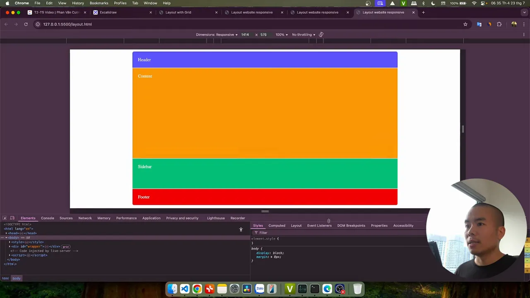Image resolution: width=530 pixels, height=298 pixels.
Task: Open the History menu
Action: click(78, 3)
